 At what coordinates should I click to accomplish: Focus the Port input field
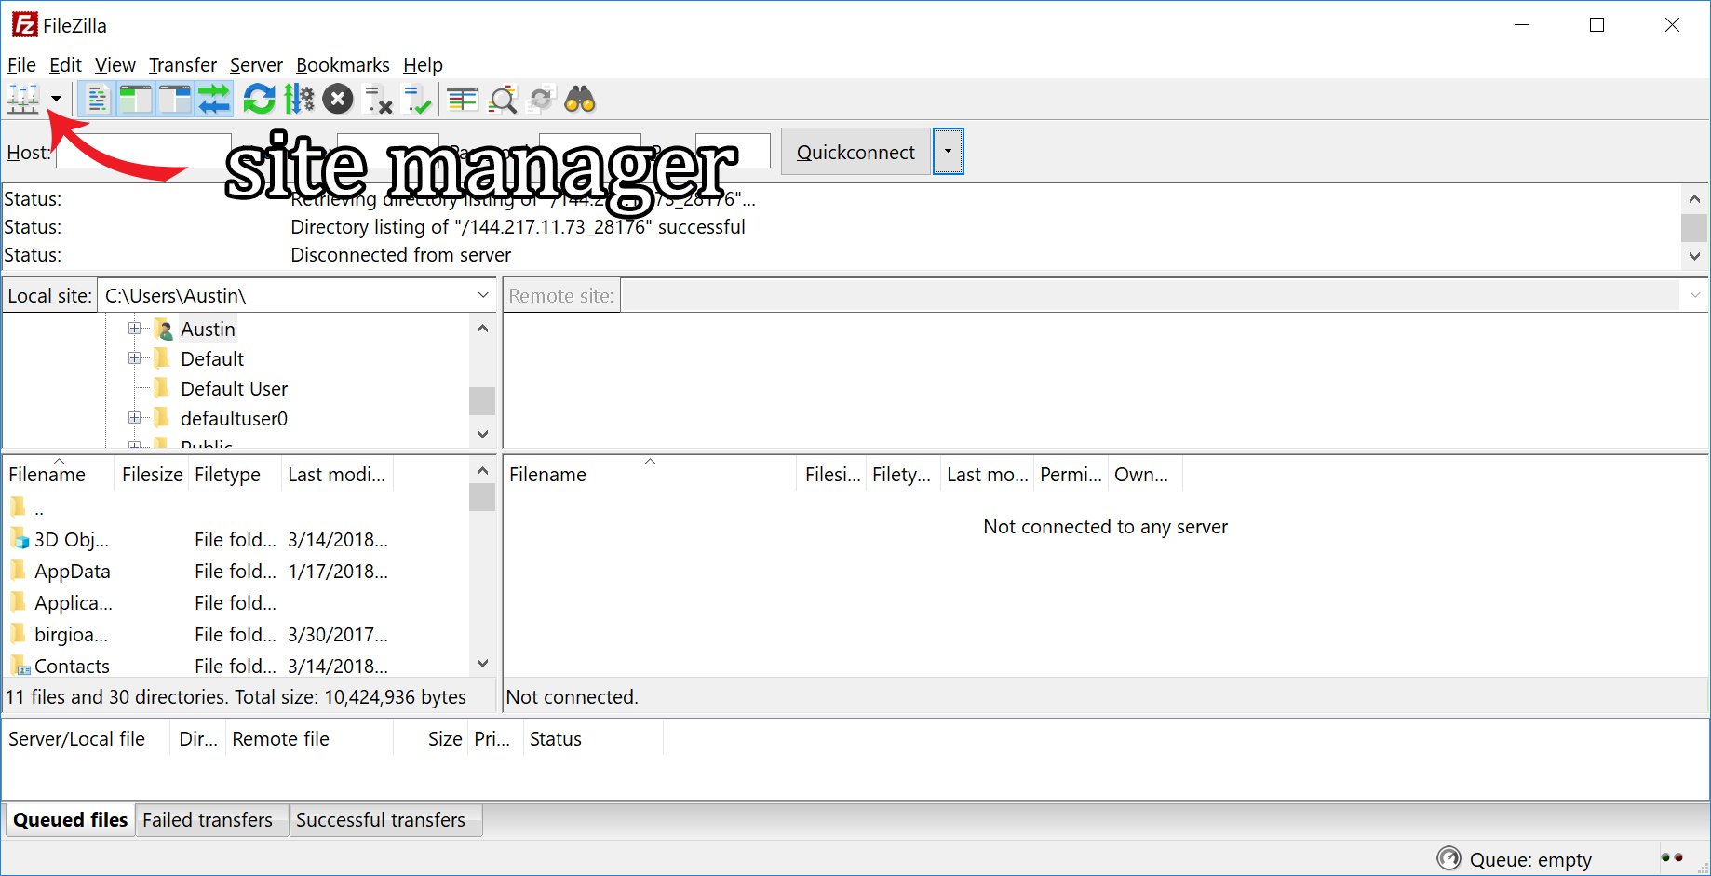[733, 152]
